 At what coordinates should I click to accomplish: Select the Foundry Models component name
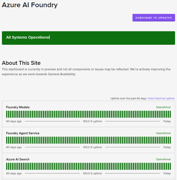click(x=18, y=107)
